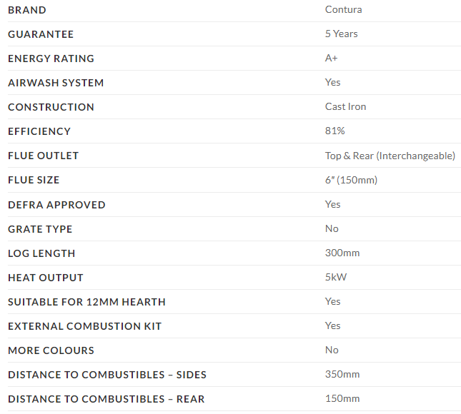Viewport: 461px width, 414px height.
Task: Click the FLUE OUTLET label
Action: (43, 156)
